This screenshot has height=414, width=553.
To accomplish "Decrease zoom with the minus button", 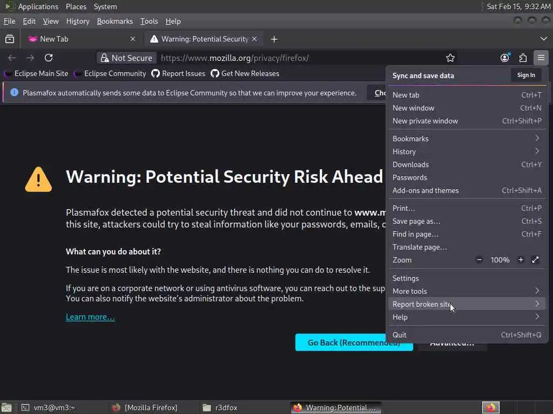I will [479, 260].
